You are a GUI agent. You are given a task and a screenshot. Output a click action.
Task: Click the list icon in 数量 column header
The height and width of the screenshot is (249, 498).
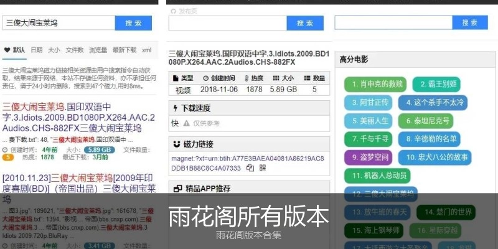307,78
